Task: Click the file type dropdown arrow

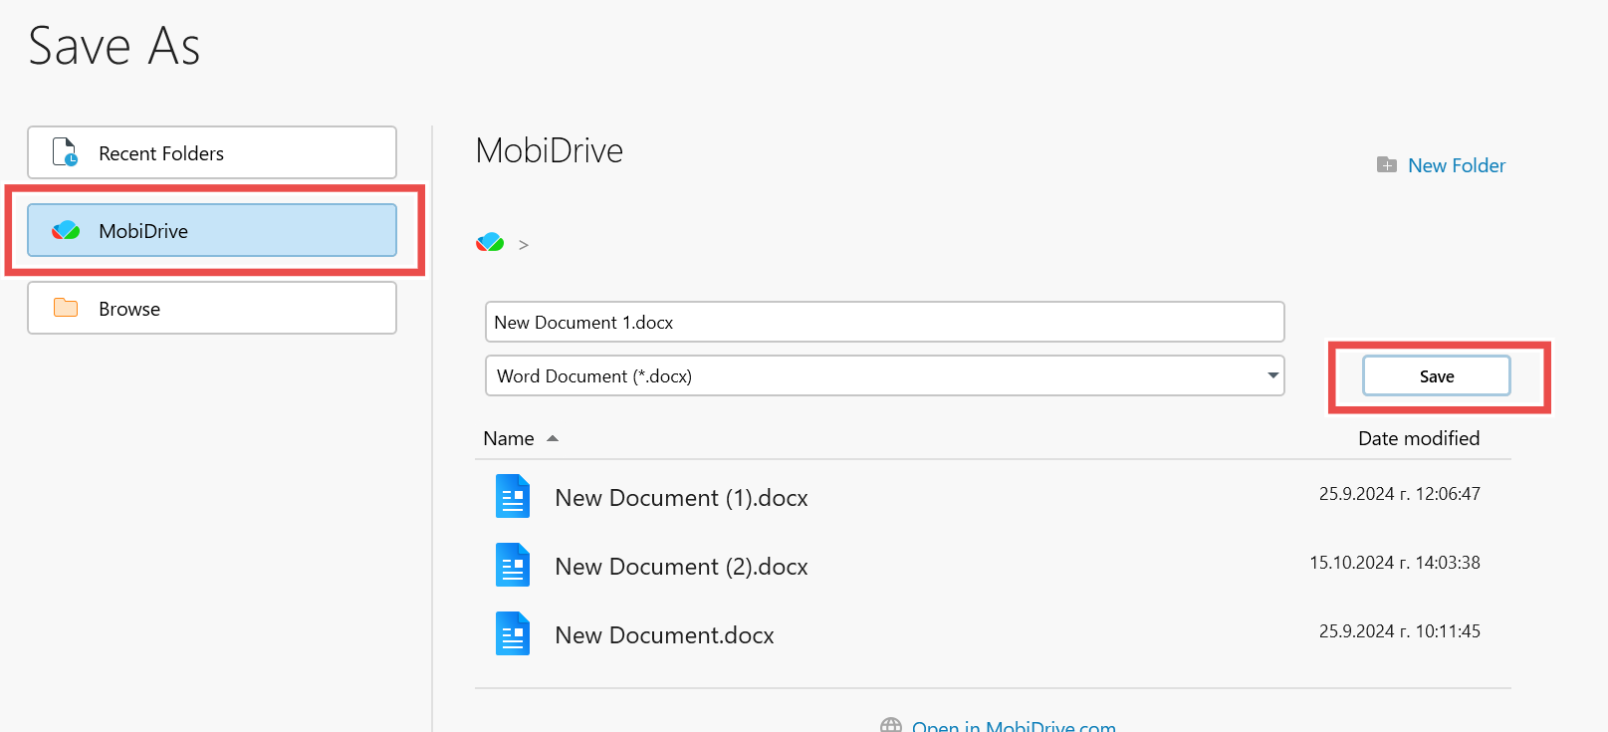Action: pyautogui.click(x=1272, y=375)
